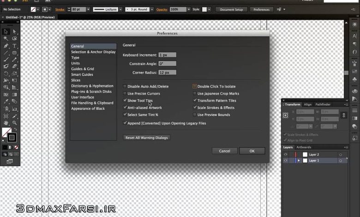
Task: Change screen mode button at toolbox bottom
Action: pyautogui.click(x=10, y=162)
